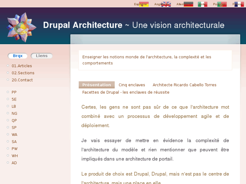This screenshot has width=246, height=184.
Task: Open the SP sidebar link
Action: click(x=14, y=128)
